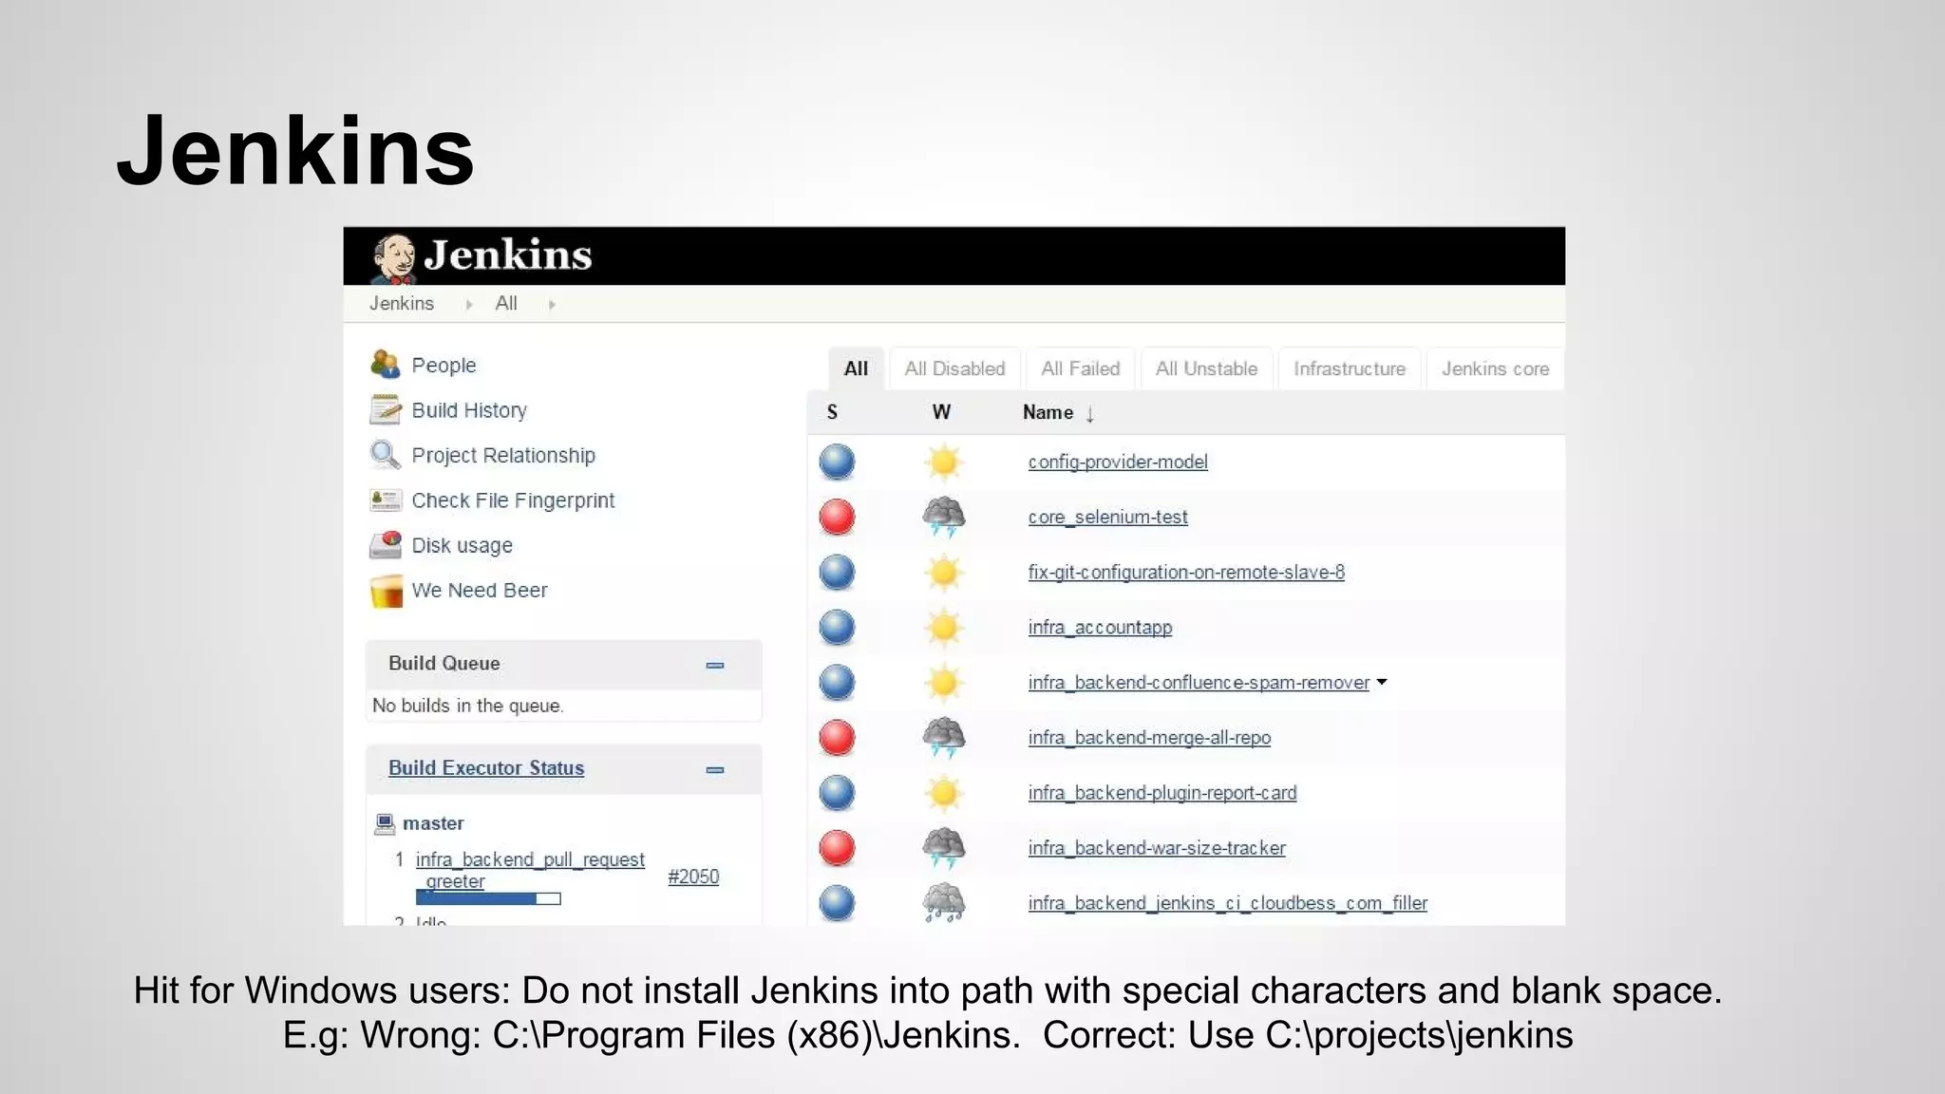Open dropdown arrow next to infra_backend-confluence-spam-remover
Image resolution: width=1945 pixels, height=1094 pixels.
1382,682
